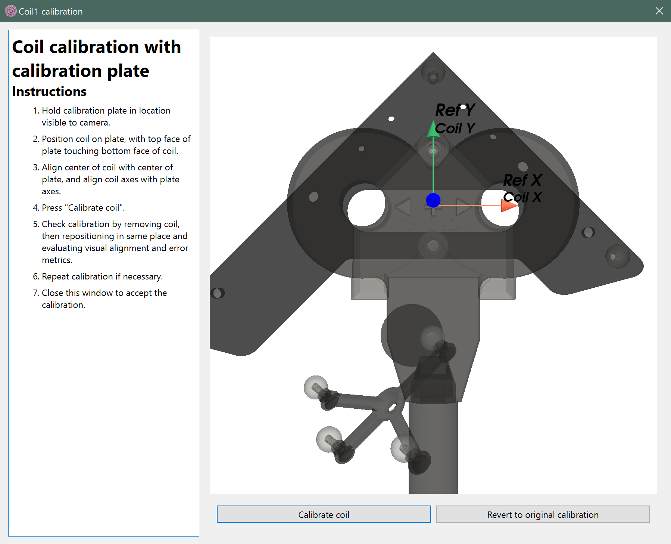The height and width of the screenshot is (544, 671).
Task: Click the 'Ref Y' label in viewport
Action: pyautogui.click(x=455, y=110)
